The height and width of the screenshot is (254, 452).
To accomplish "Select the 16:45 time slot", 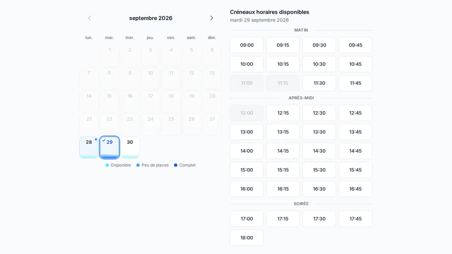I will [356, 189].
